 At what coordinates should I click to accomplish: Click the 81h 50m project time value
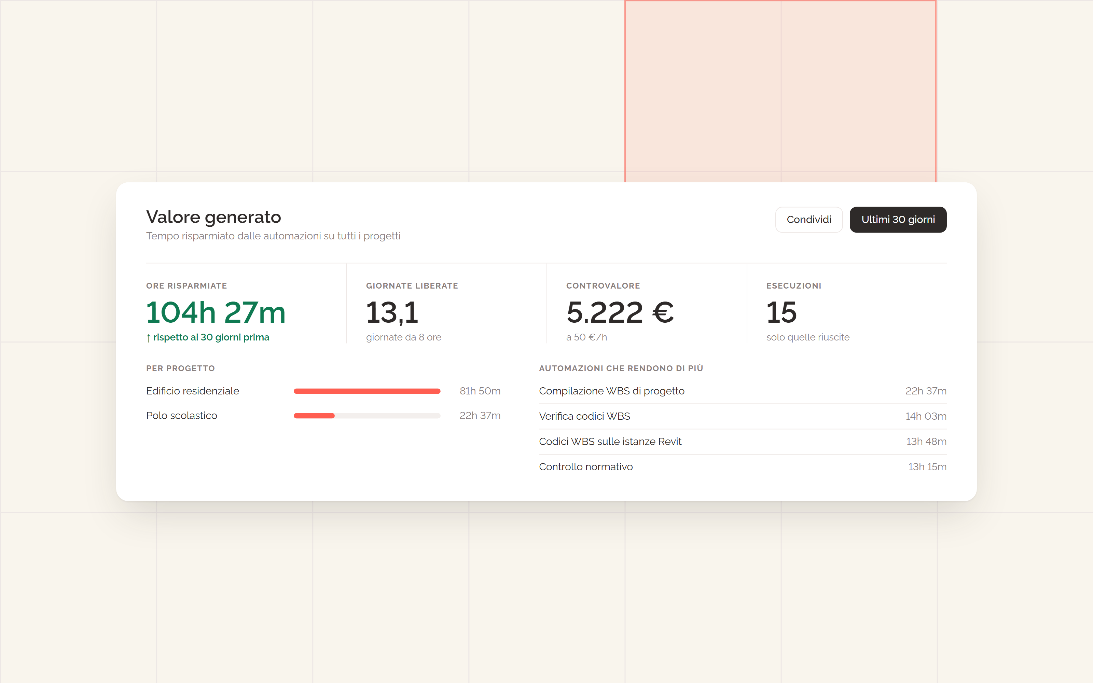480,391
